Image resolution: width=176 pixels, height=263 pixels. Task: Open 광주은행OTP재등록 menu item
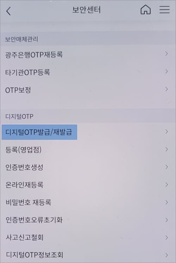88,55
